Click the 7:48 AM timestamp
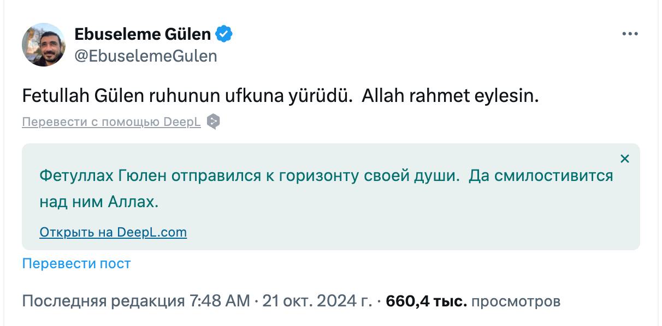662x326 pixels. 220,301
